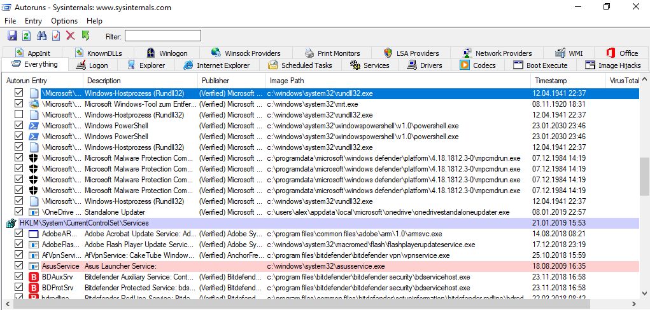The height and width of the screenshot is (310, 650).
Task: Open the Logon tab
Action: click(x=93, y=65)
